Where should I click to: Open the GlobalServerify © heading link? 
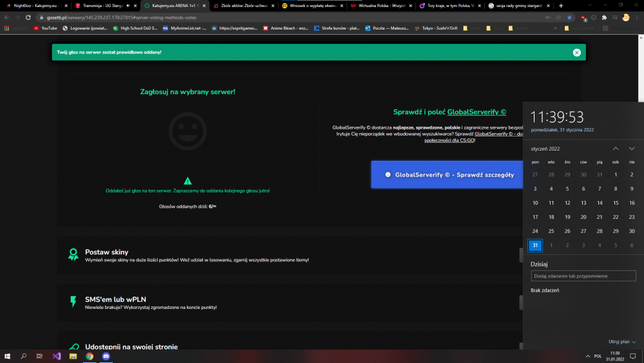[477, 112]
